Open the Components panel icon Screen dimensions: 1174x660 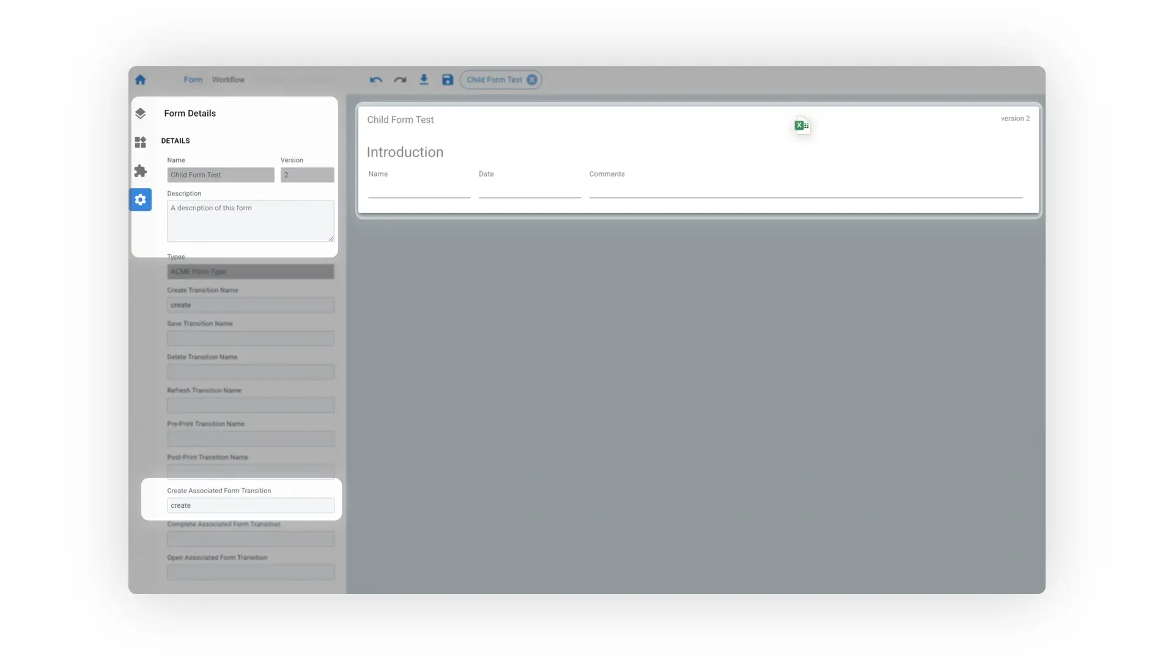(140, 142)
